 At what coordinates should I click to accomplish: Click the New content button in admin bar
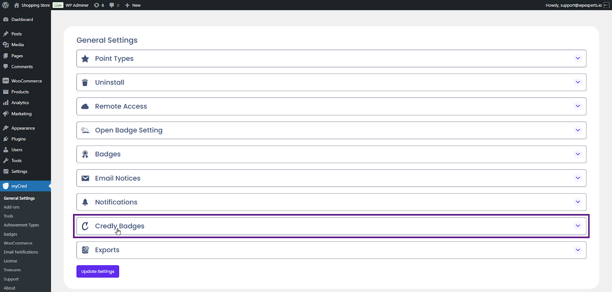tap(133, 5)
